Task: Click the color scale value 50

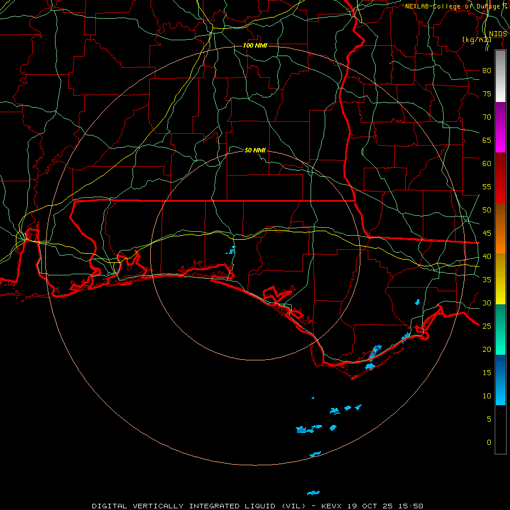Action: 487,210
